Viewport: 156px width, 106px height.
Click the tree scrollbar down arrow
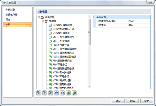point(89,87)
